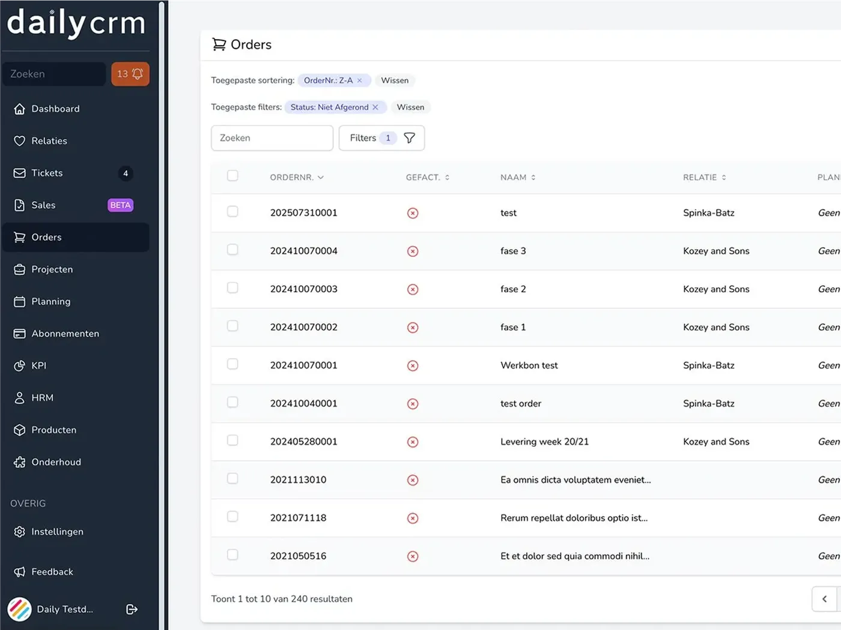Sort by the RELATIE column header
841x630 pixels.
click(705, 178)
